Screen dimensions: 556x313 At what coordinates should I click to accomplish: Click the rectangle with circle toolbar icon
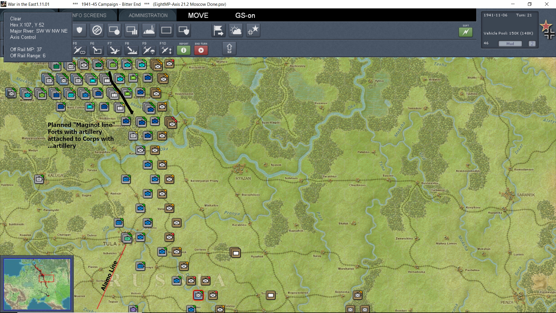pyautogui.click(x=114, y=30)
